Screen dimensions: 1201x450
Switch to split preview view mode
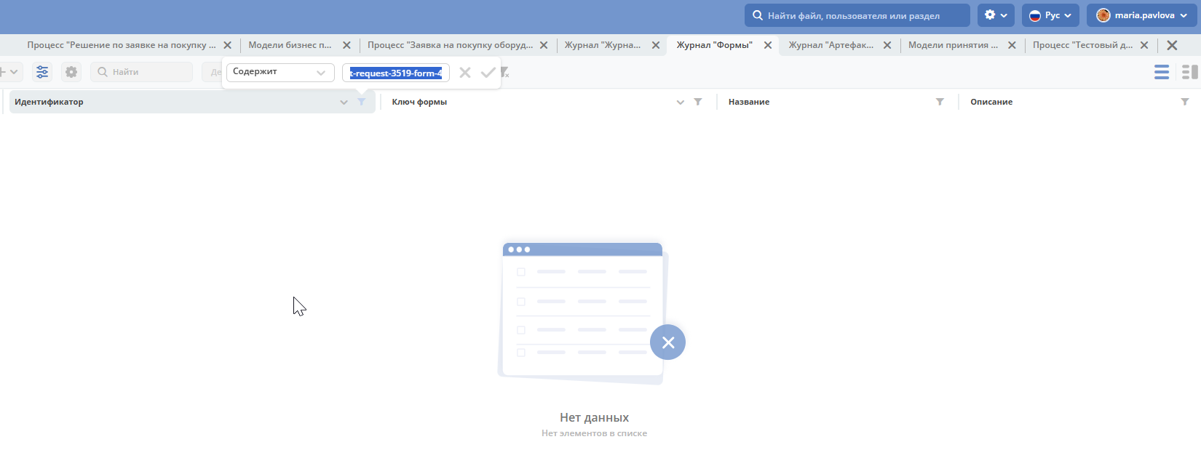click(1190, 72)
